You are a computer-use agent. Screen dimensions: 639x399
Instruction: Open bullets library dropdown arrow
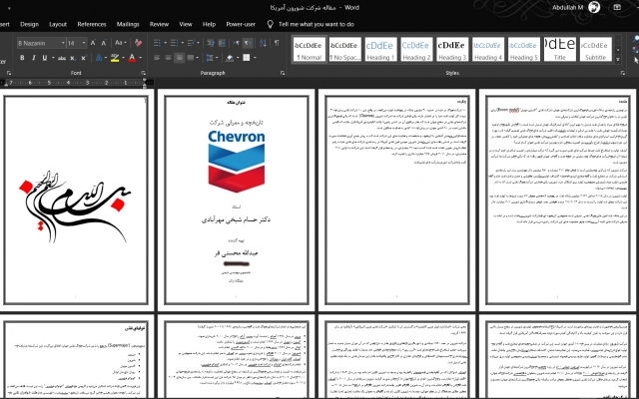tap(165, 43)
